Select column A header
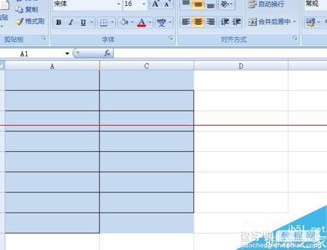Viewport: 327px width, 250px height. (52, 66)
